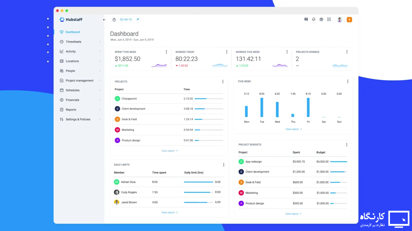Screen dimensions: 412x231
Task: Click Chargepoint time progress bar
Action: click(x=209, y=98)
